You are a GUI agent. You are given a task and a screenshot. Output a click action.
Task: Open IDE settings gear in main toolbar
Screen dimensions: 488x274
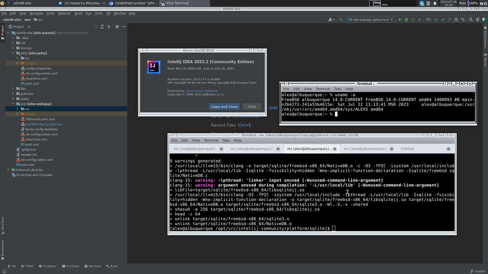pos(477,19)
